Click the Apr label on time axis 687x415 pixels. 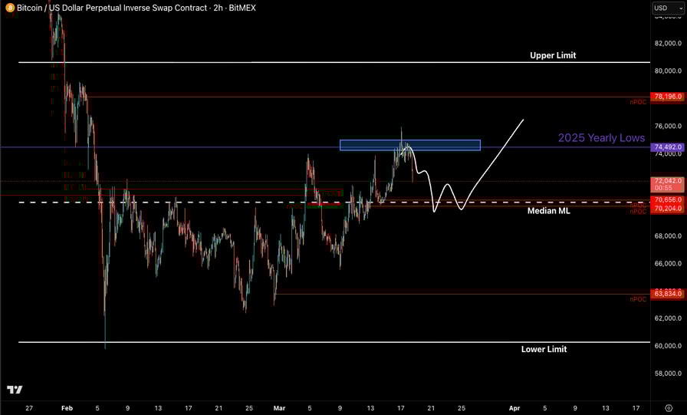(x=514, y=408)
